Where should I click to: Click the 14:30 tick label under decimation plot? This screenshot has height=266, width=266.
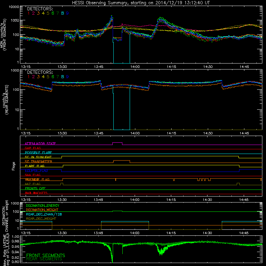[207, 233]
